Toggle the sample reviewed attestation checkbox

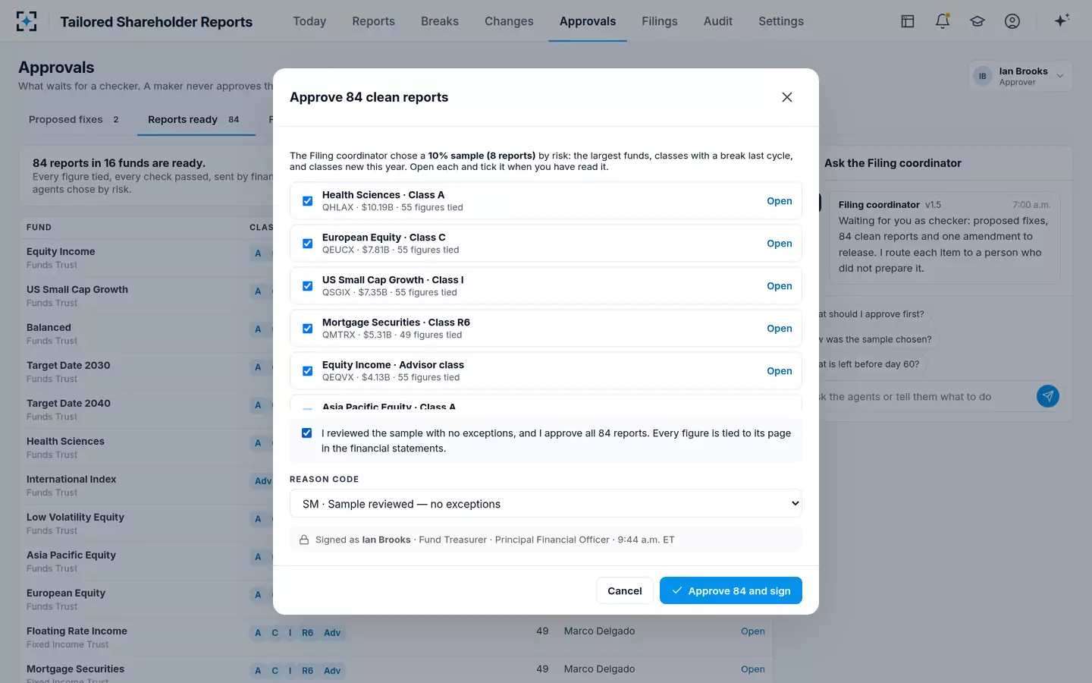(307, 433)
